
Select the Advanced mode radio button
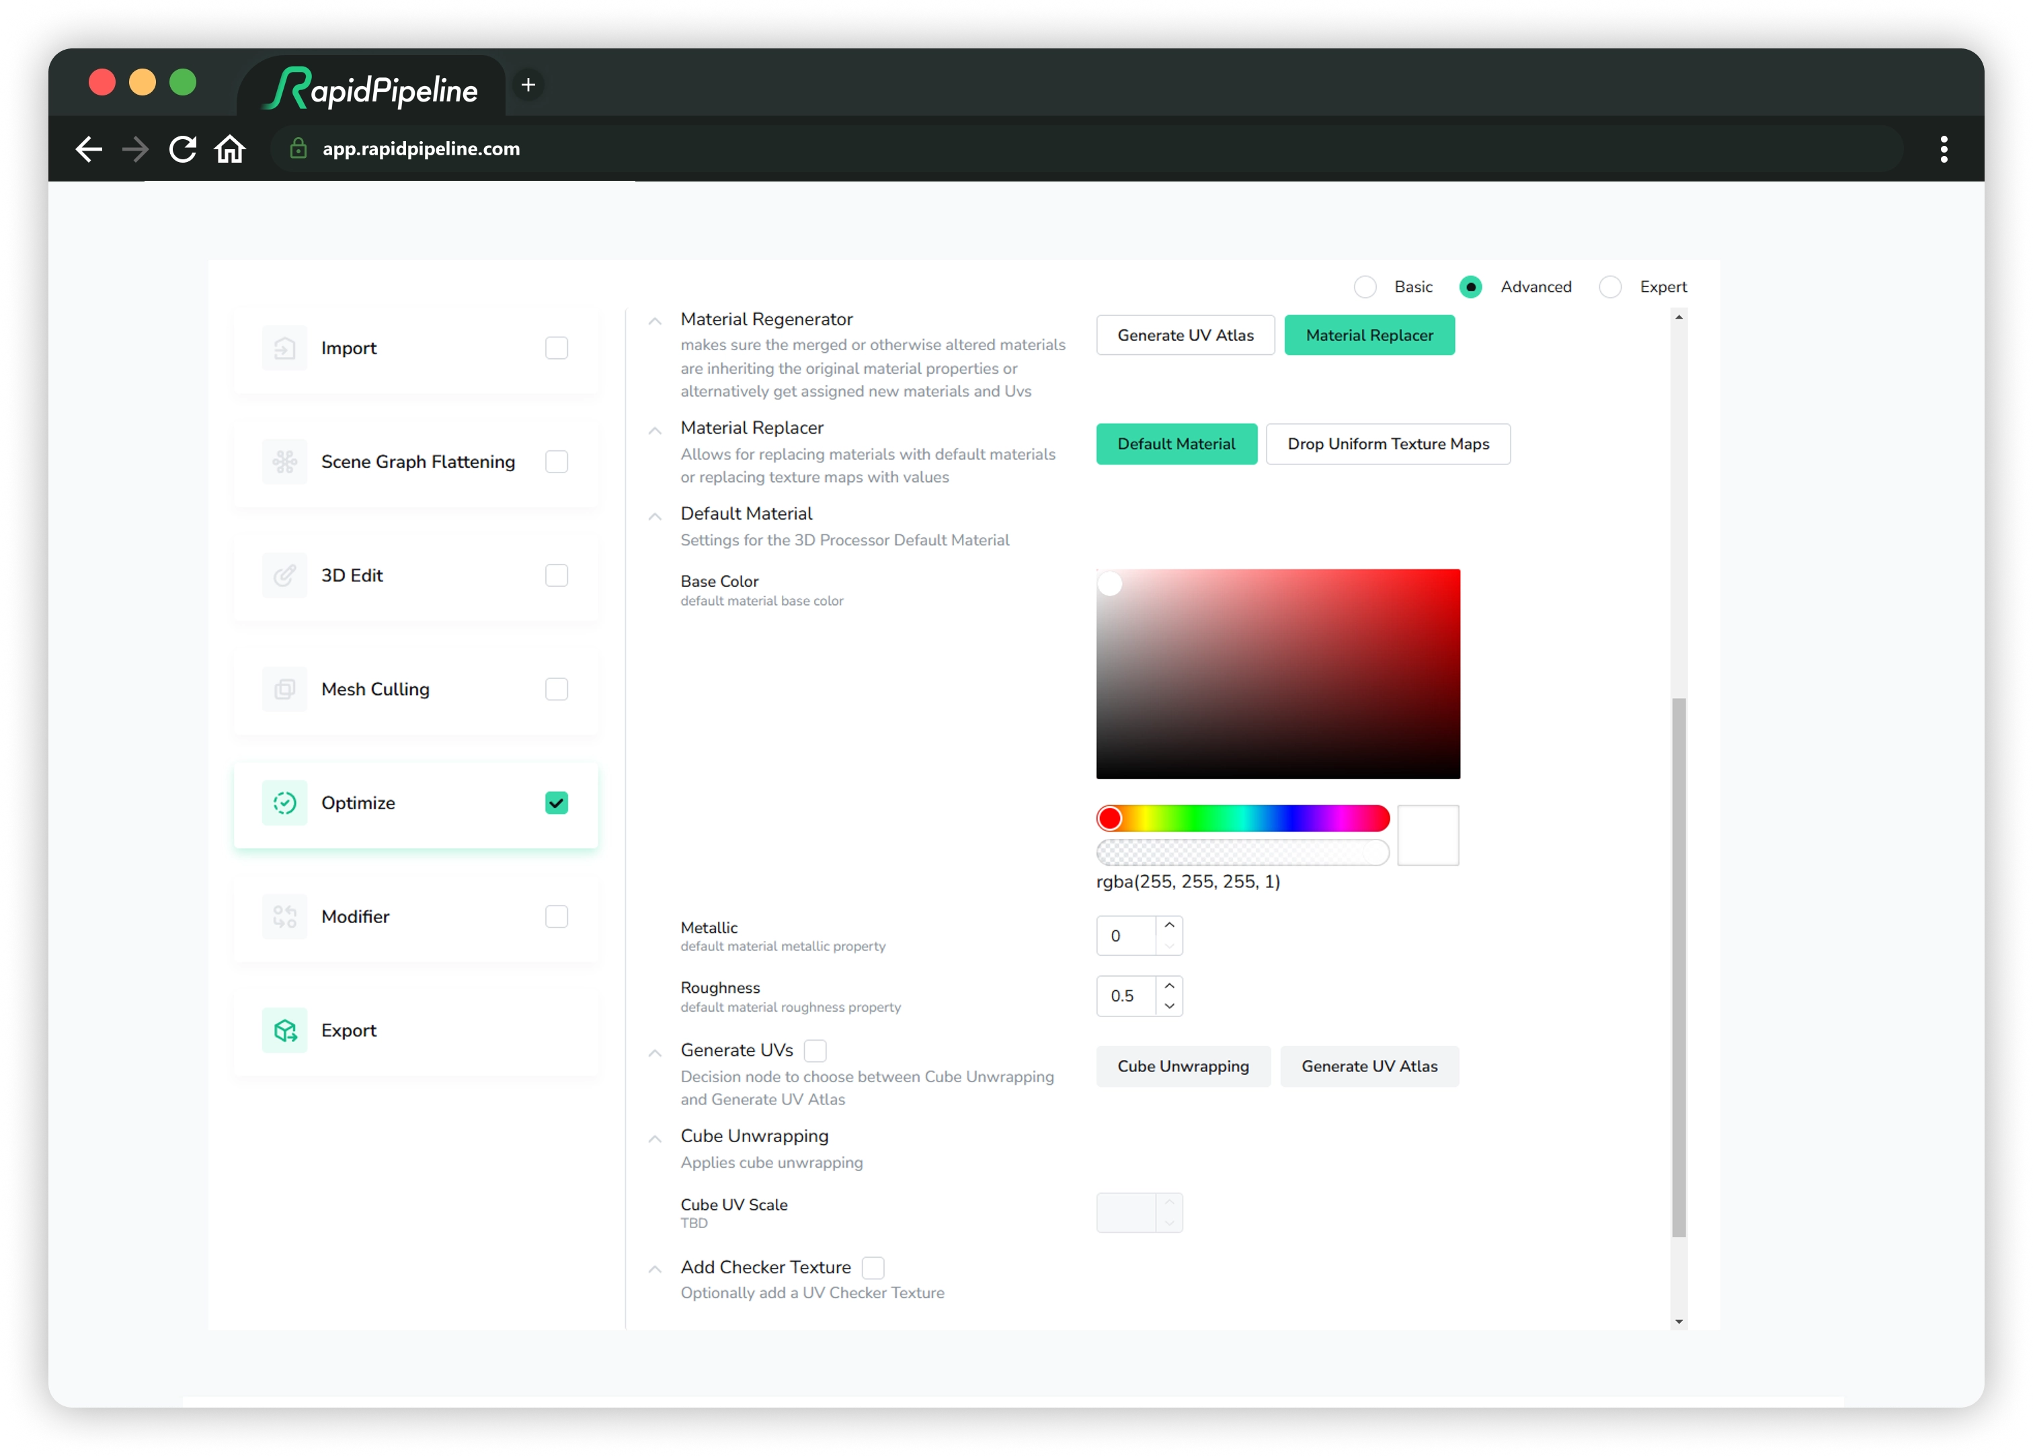[1470, 287]
